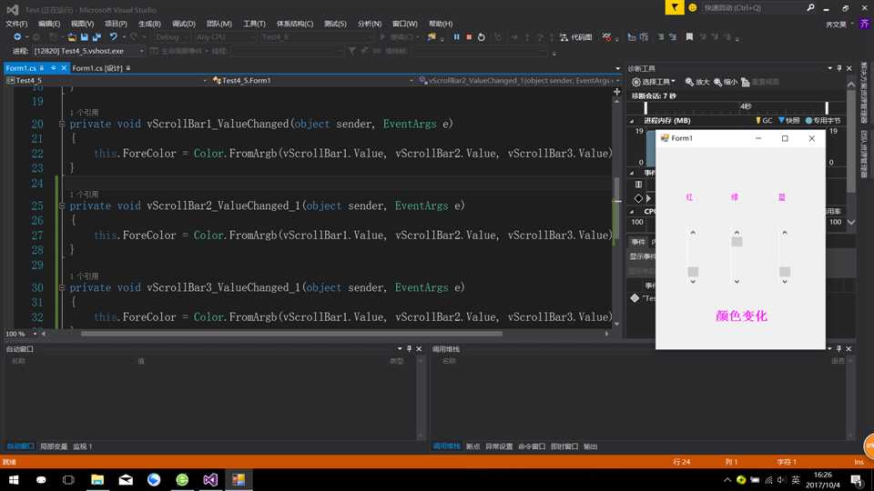
Task: Pause debugging with the Break All icon
Action: click(x=456, y=36)
